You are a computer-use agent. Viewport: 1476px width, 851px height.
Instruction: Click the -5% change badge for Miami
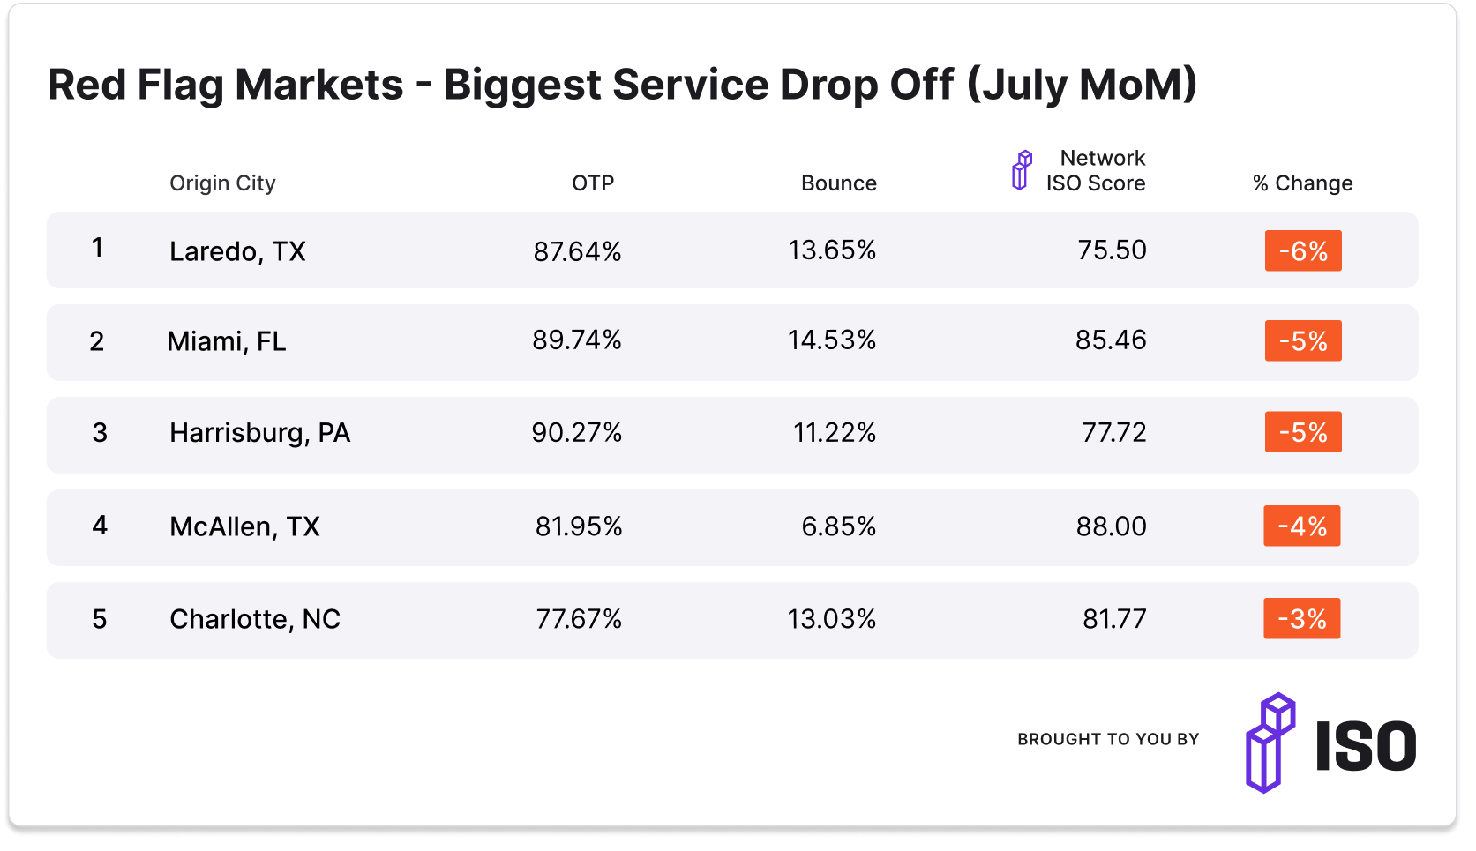1303,340
